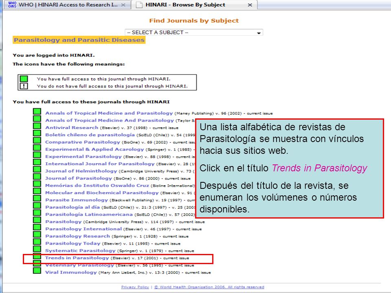
Task: Click green access icon beside Boletín chileno de parasitología
Action: tap(37, 133)
